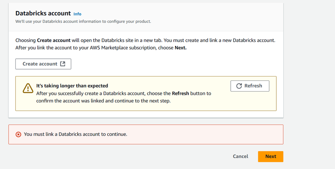Image resolution: width=335 pixels, height=169 pixels.
Task: Click the "You must link a Databricks account" error text
Action: (75, 134)
